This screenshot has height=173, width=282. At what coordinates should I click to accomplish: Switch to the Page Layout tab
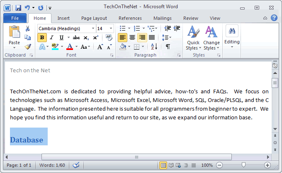click(x=94, y=18)
